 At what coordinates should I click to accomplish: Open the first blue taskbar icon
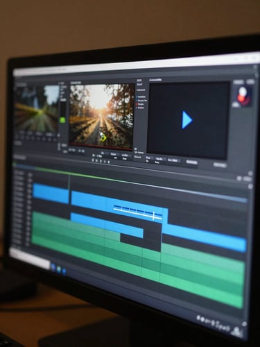click(x=53, y=267)
